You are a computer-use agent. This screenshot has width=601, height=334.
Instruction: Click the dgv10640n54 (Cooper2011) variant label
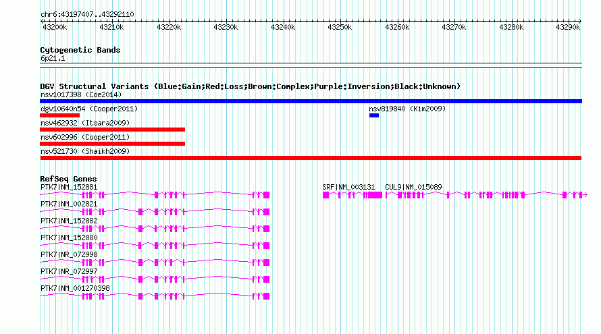pos(89,109)
